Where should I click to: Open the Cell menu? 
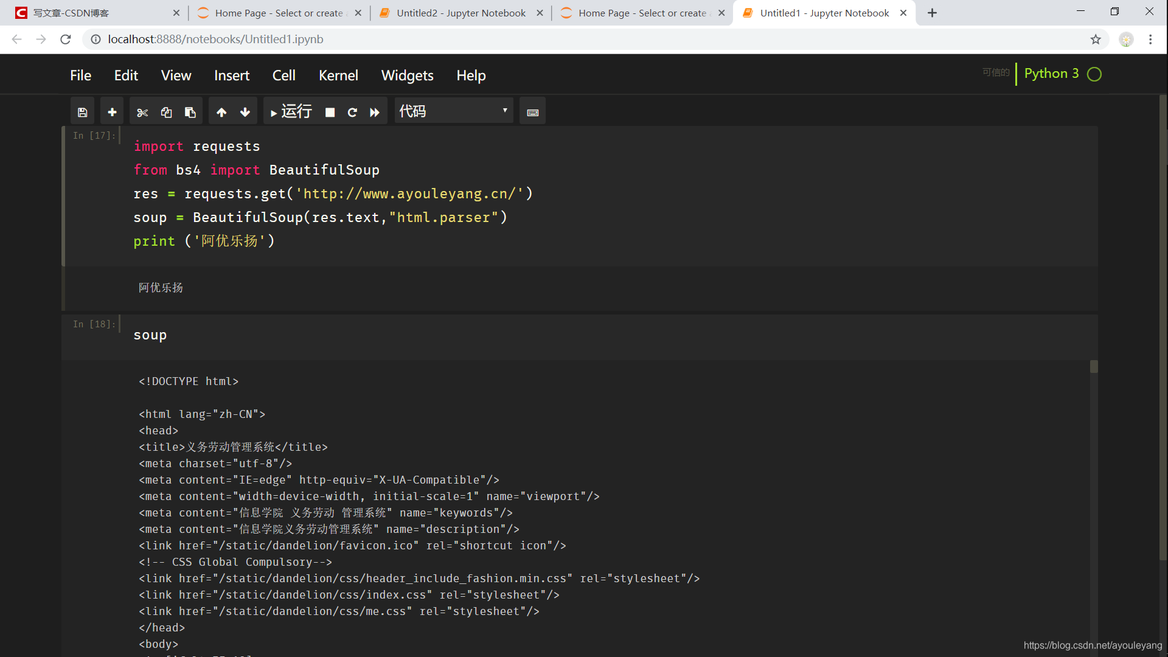pos(283,75)
